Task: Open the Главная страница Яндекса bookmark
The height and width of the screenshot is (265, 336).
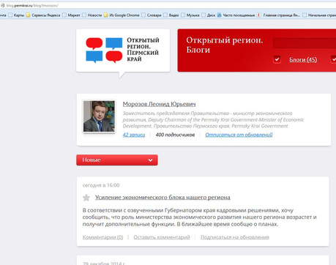Action: pos(278,15)
